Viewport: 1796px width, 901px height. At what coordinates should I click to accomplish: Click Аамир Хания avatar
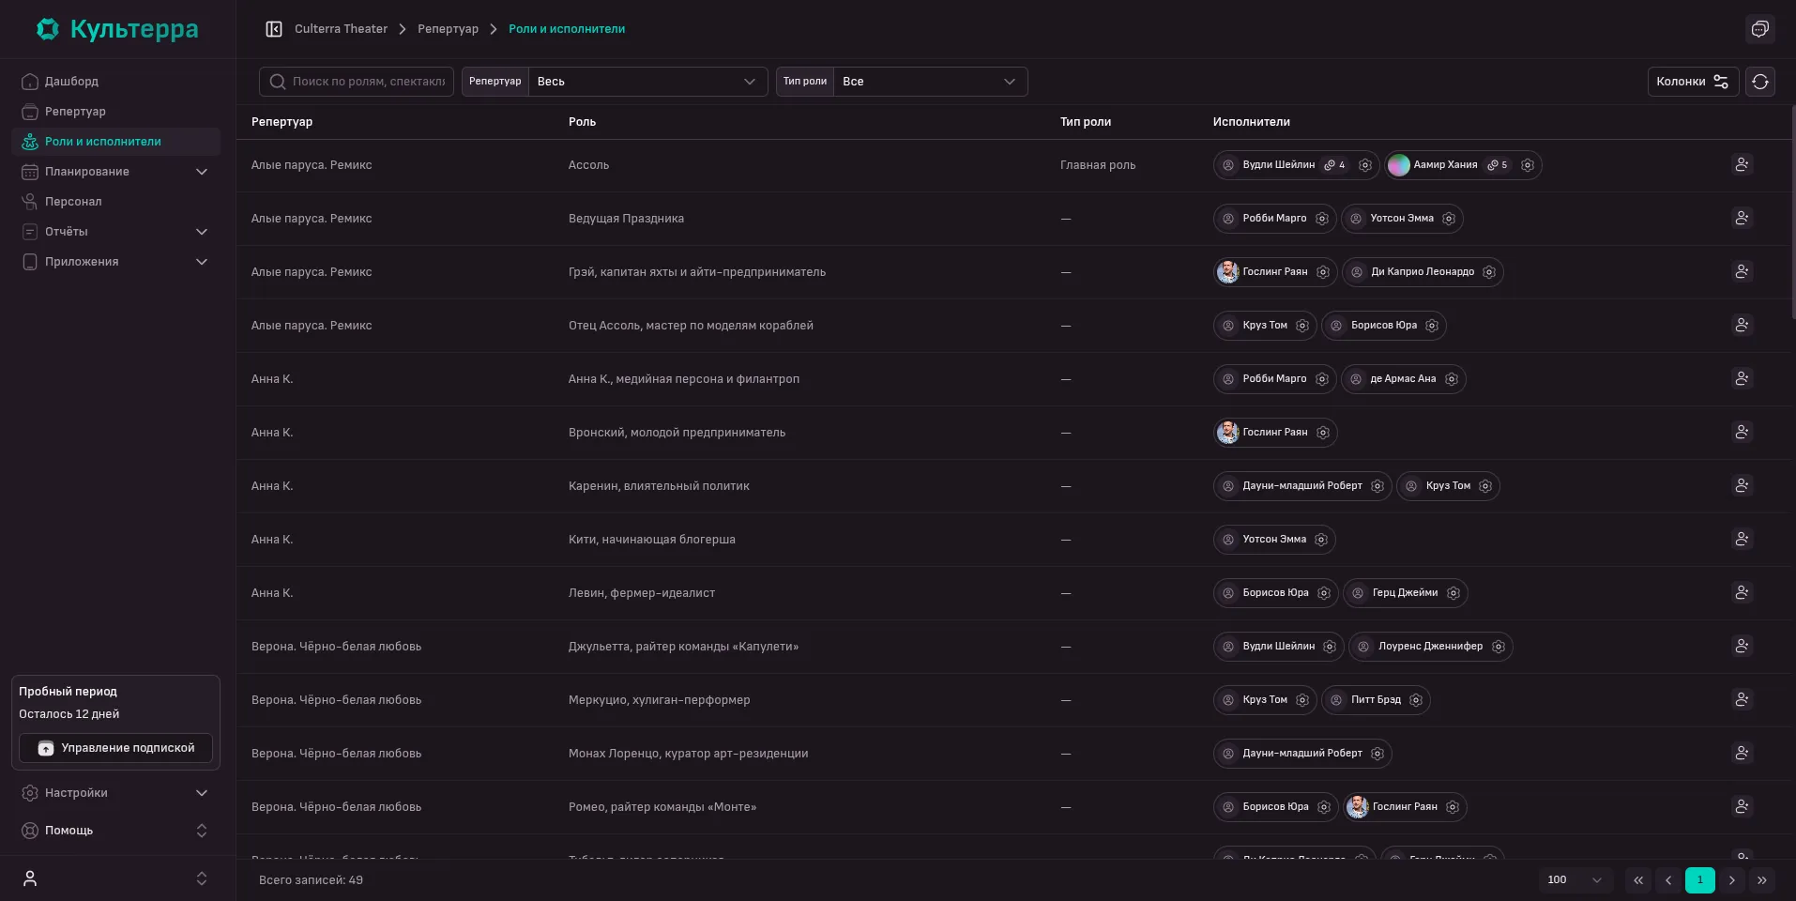coord(1399,165)
